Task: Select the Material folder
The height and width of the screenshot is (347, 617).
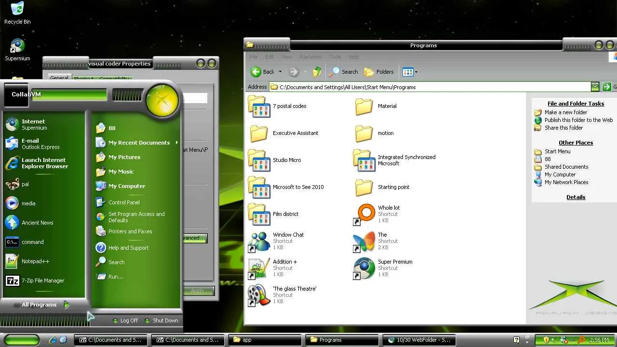Action: tap(376, 106)
